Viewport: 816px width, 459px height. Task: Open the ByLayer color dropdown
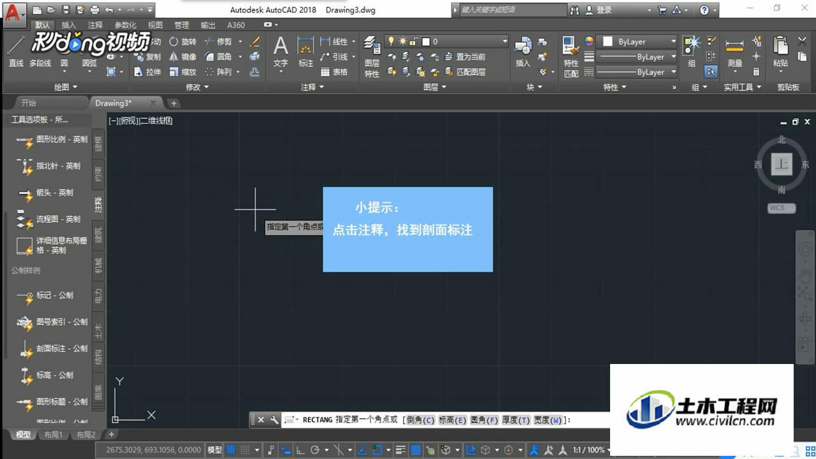(637, 41)
